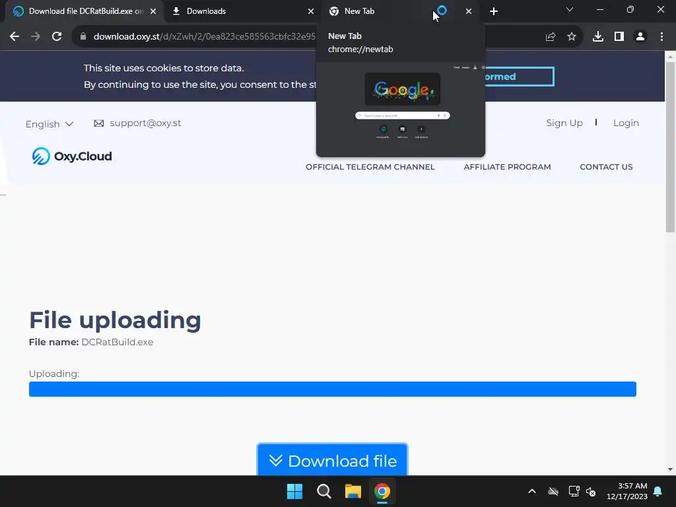Open File Explorer from taskbar
This screenshot has width=676, height=507.
pyautogui.click(x=353, y=491)
